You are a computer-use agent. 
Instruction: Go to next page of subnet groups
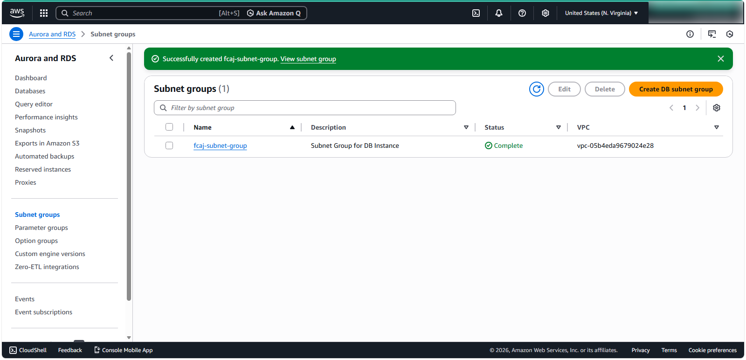pyautogui.click(x=698, y=108)
